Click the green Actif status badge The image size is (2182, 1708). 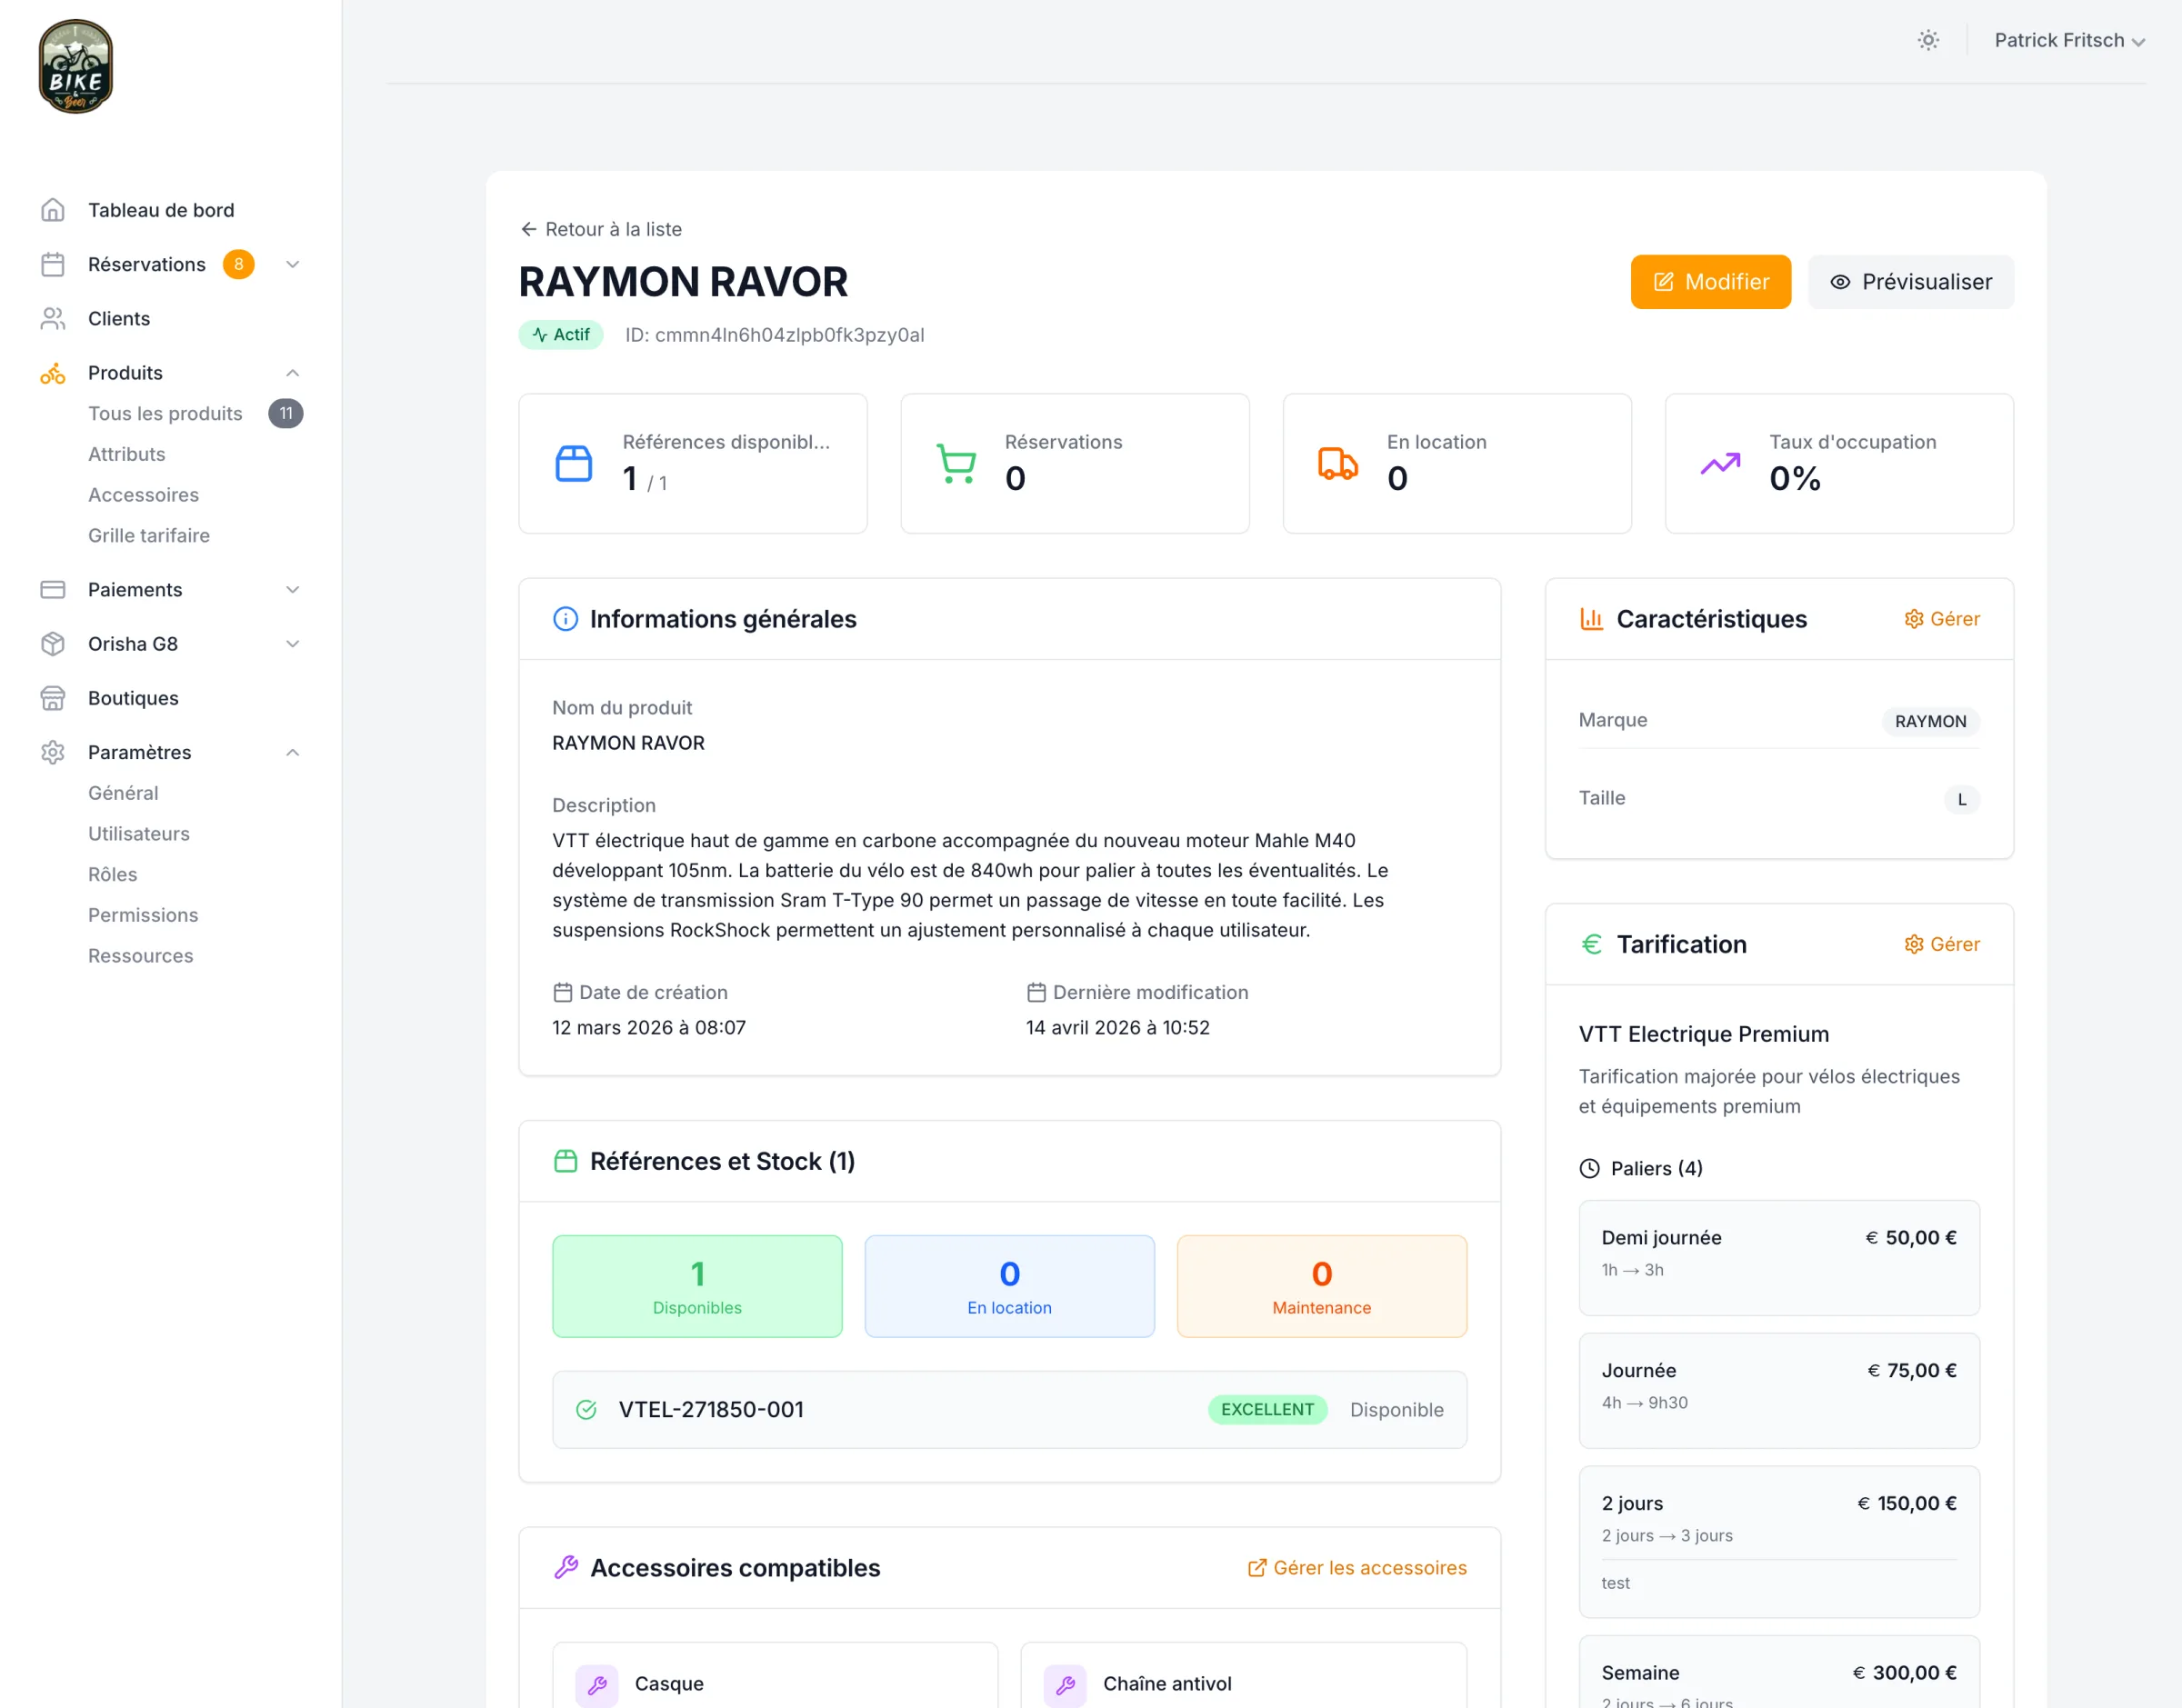[x=561, y=335]
